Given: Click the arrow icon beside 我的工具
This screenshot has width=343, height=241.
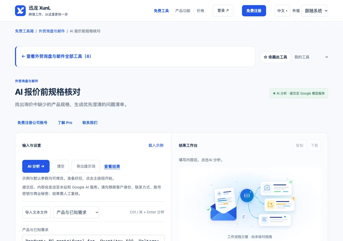Looking at the screenshot, I should pyautogui.click(x=326, y=57).
